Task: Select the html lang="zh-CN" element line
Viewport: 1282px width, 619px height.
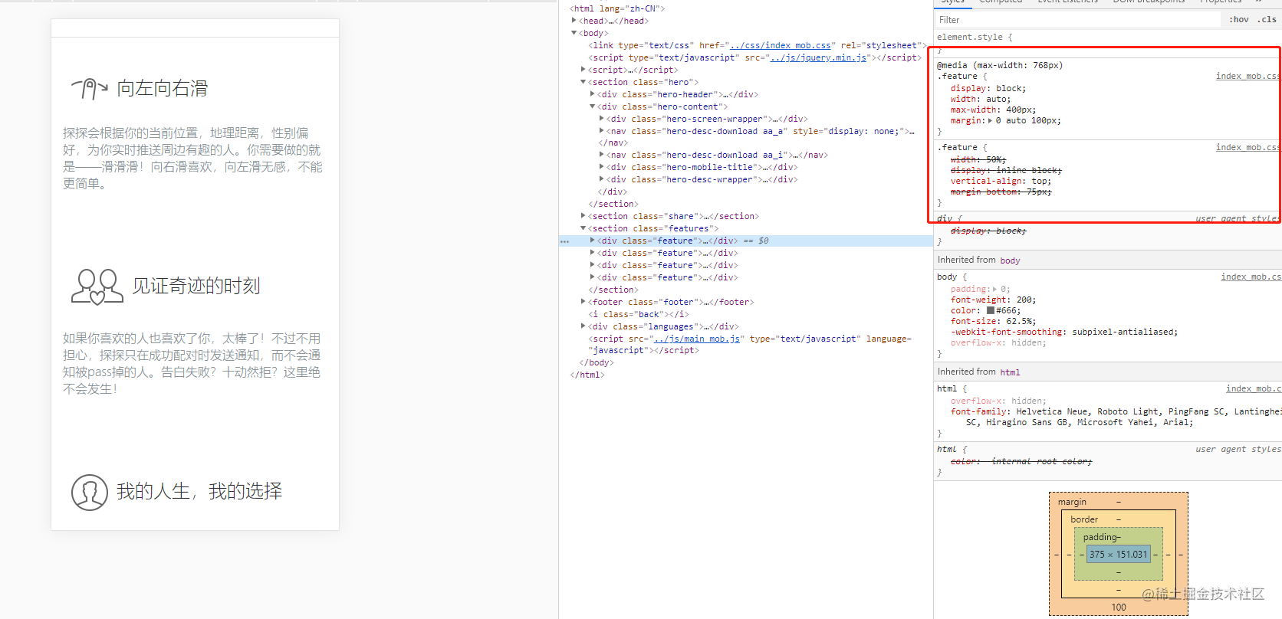Action: click(x=617, y=8)
